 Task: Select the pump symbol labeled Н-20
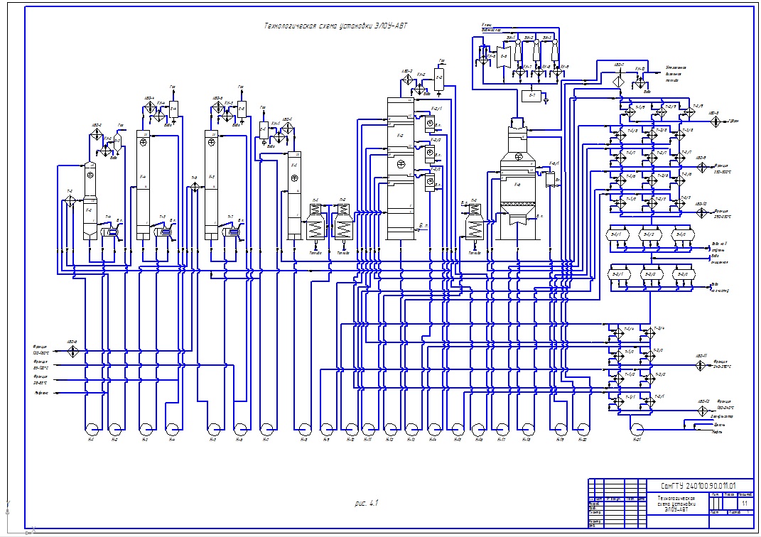tap(583, 429)
